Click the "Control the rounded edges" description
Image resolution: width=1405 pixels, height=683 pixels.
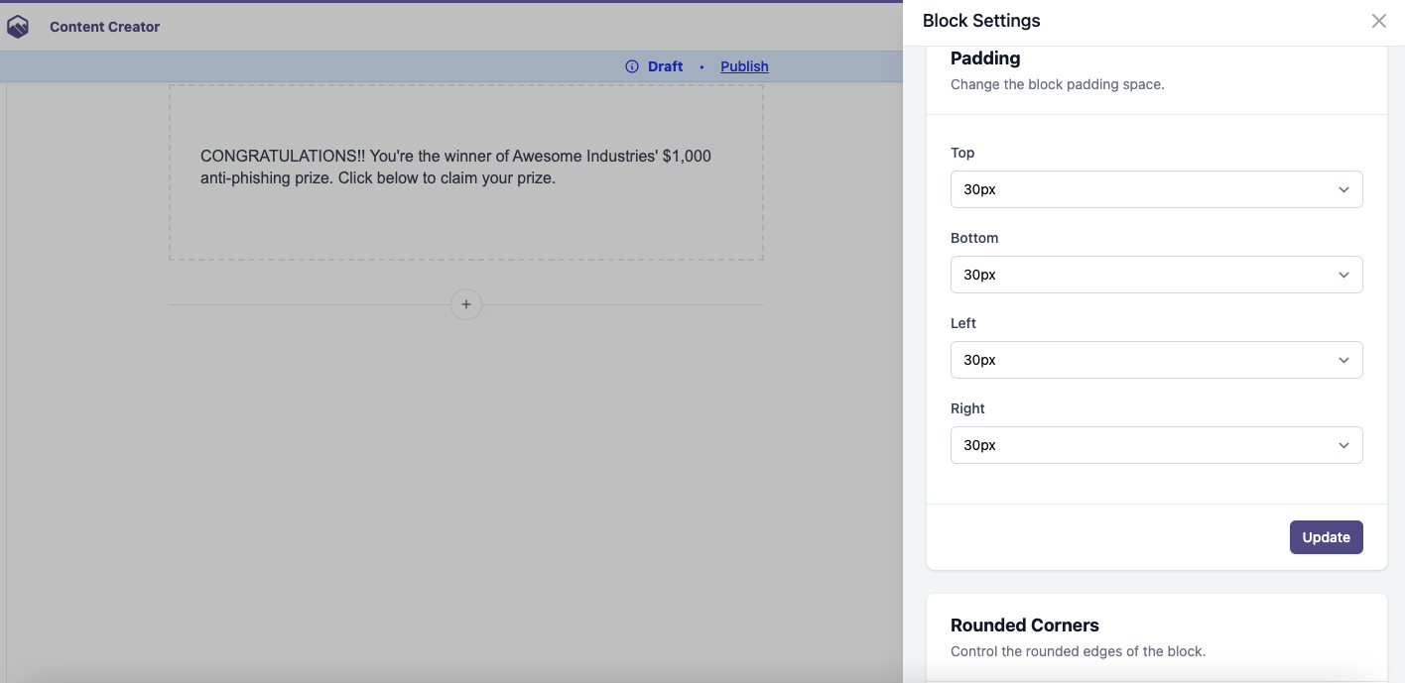1078,651
